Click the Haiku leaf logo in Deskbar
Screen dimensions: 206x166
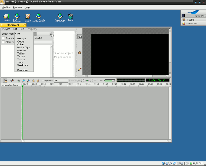coord(193,12)
